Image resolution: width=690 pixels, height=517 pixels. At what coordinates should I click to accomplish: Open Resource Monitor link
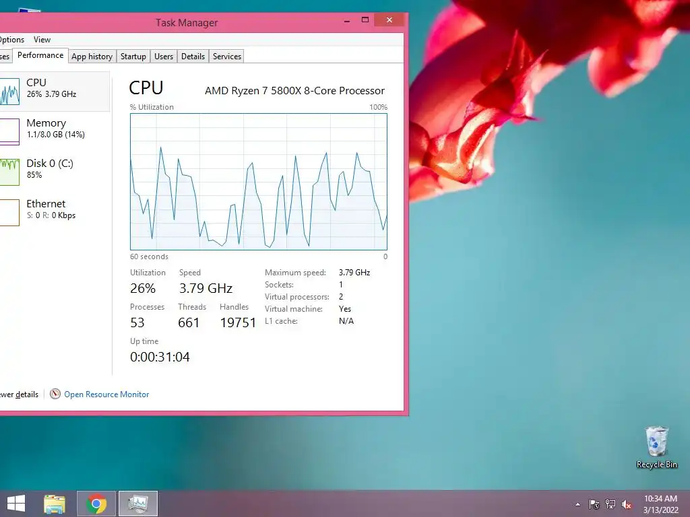106,394
